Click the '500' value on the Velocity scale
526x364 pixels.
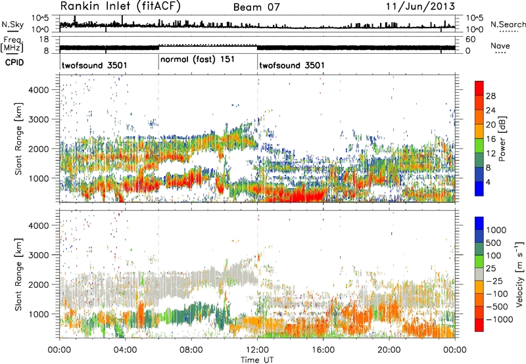point(493,242)
